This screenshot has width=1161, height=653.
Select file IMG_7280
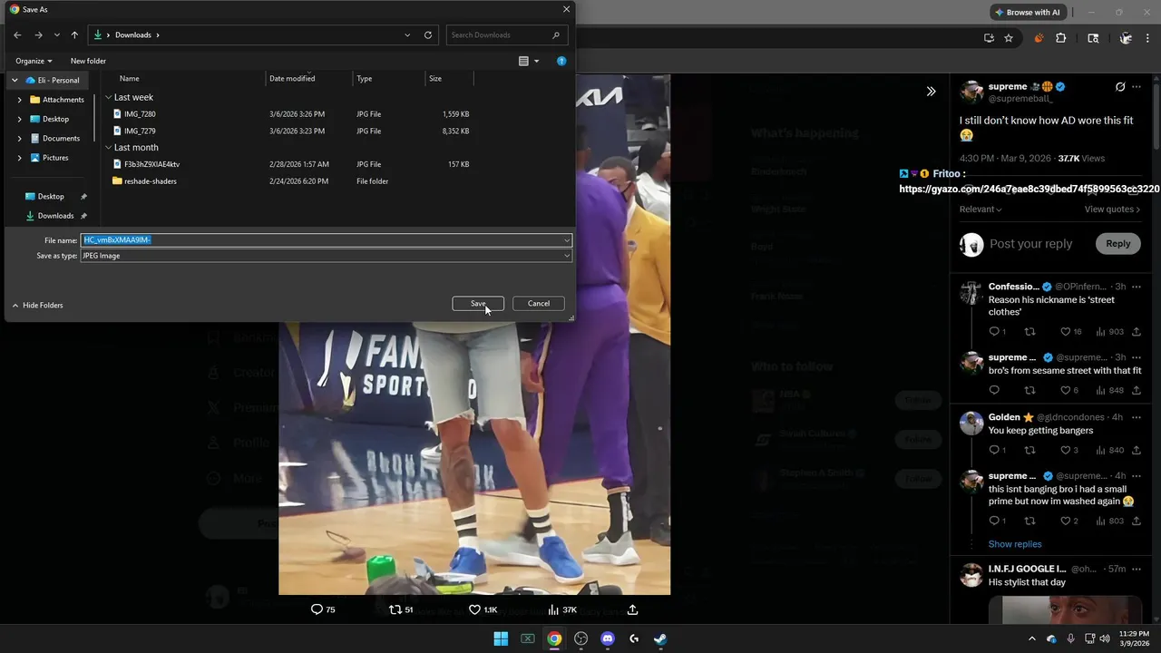pos(140,114)
